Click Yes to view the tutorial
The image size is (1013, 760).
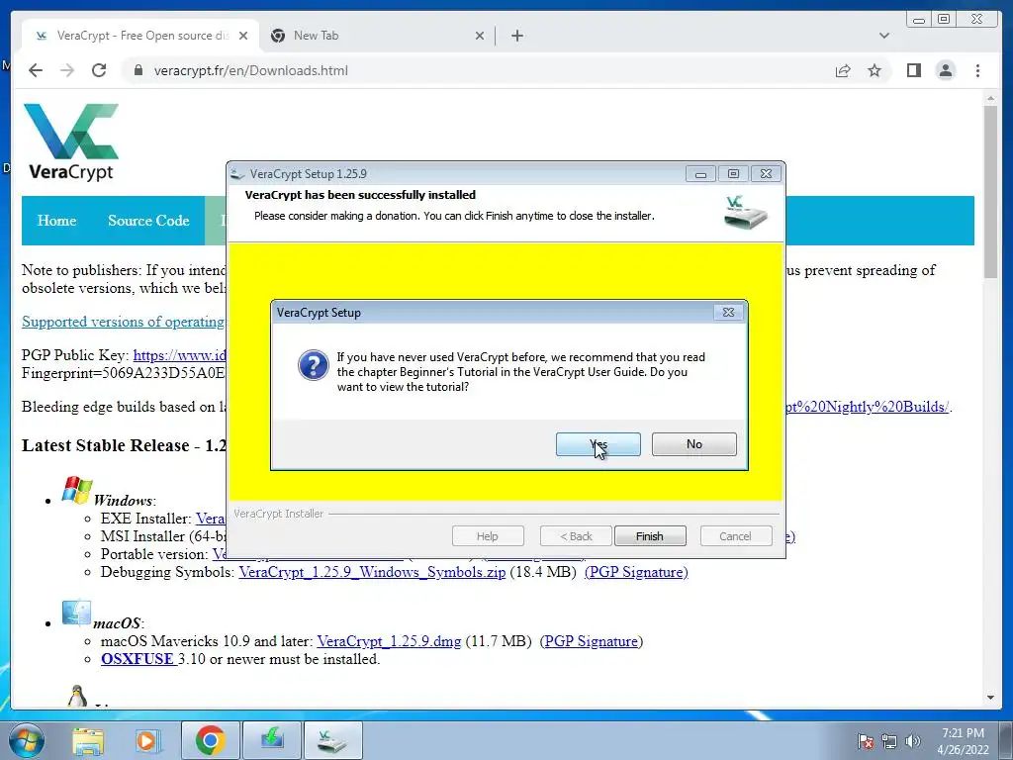pos(599,444)
